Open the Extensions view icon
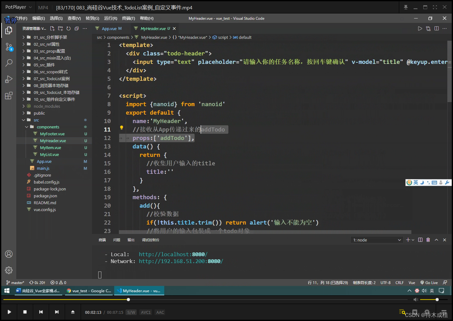Viewport: 453px width, 321px height. click(9, 96)
